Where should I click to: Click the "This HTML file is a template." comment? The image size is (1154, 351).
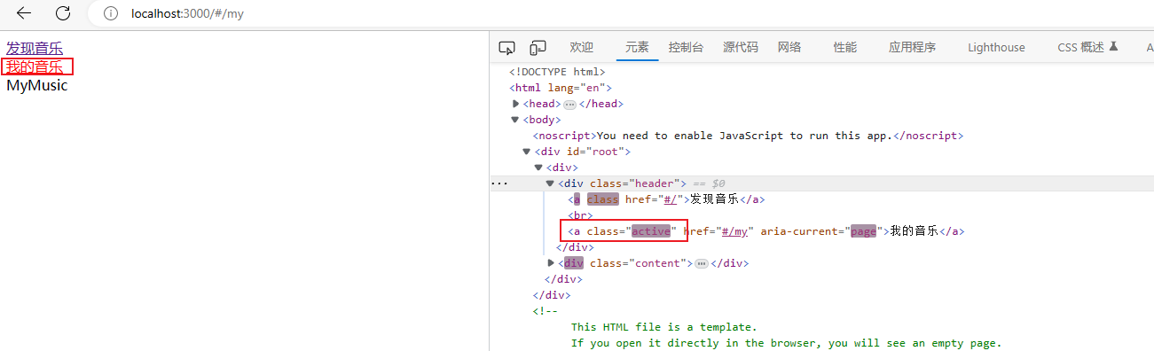click(x=663, y=327)
